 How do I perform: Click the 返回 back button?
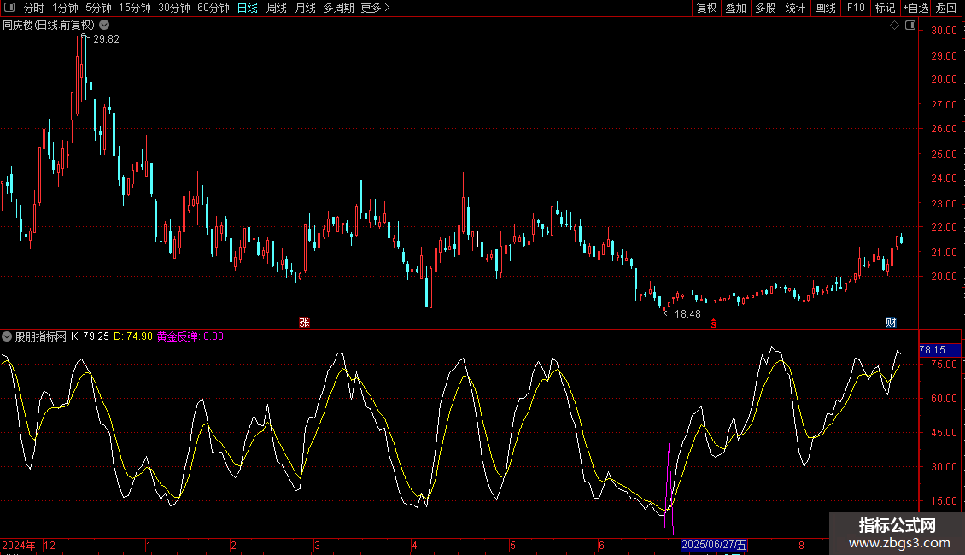946,8
